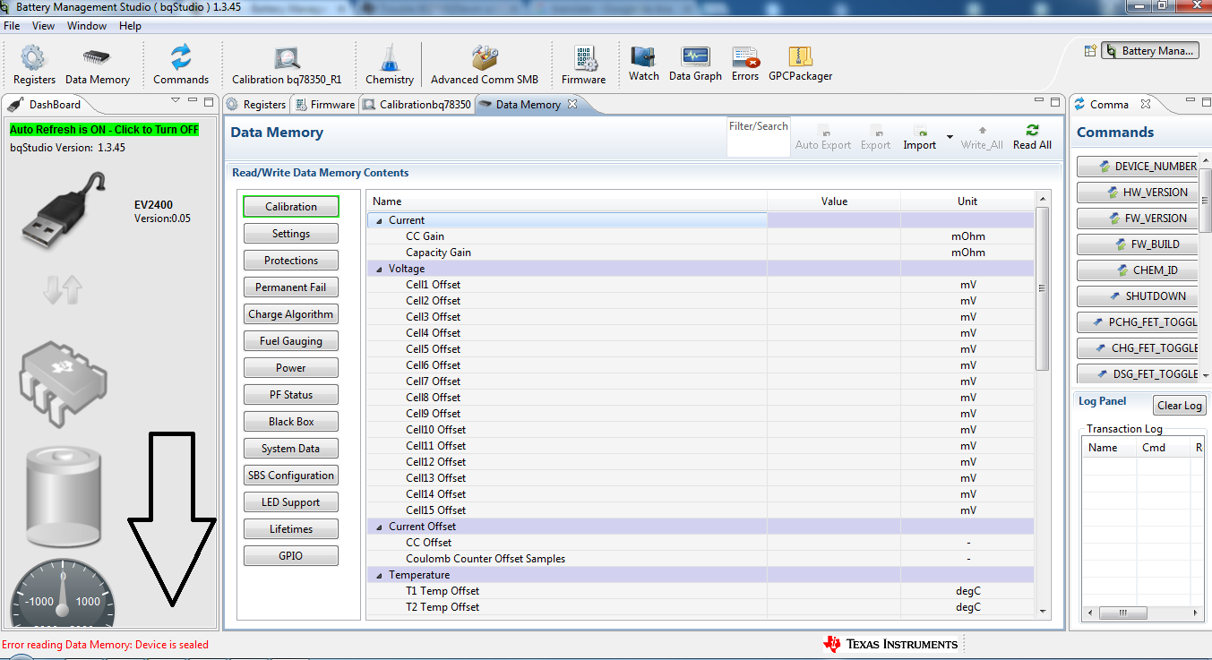Select the CC Gain row

pos(701,236)
